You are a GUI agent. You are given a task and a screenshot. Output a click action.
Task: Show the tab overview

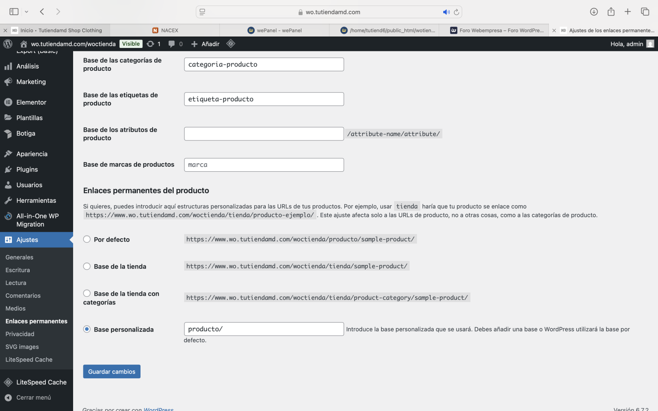tap(645, 12)
